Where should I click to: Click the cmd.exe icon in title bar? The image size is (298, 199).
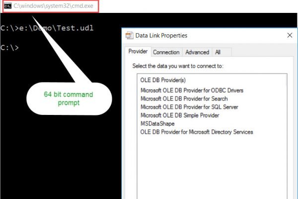tap(7, 6)
